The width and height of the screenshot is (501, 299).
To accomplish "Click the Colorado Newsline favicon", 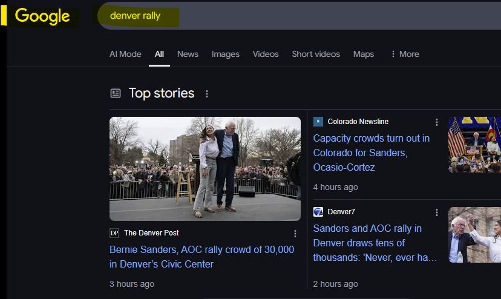I will point(318,122).
